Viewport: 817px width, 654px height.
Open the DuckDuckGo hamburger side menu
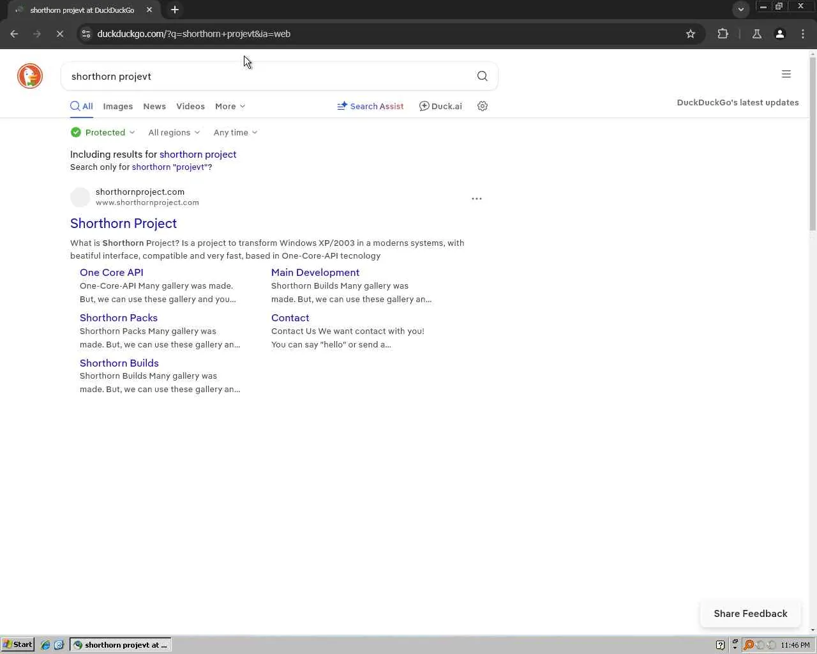(x=786, y=74)
